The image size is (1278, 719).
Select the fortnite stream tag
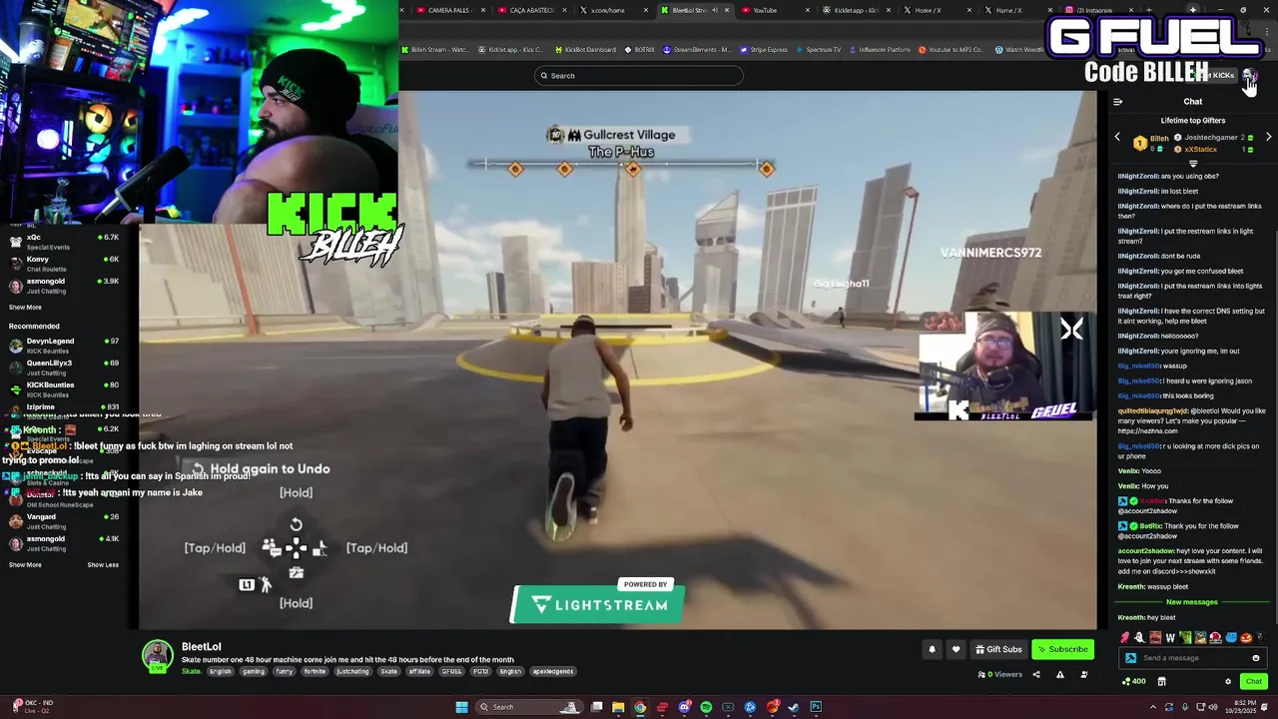315,671
